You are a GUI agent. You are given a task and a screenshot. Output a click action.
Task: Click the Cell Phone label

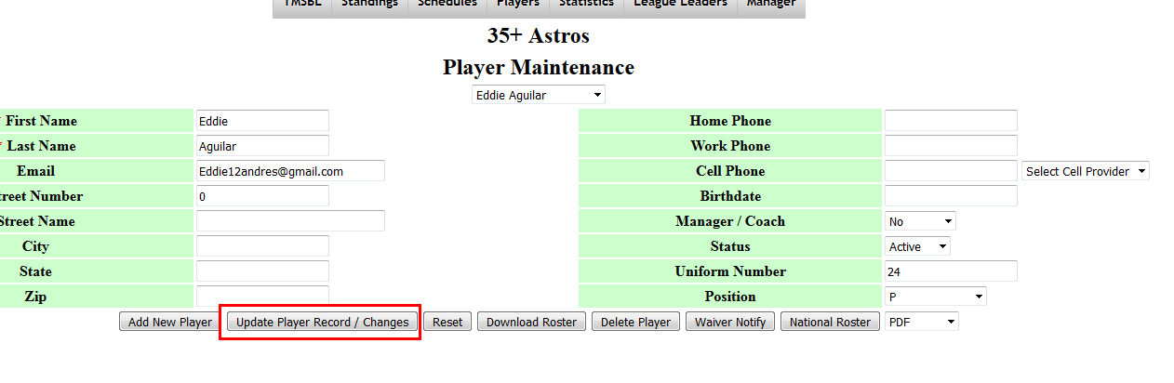730,171
